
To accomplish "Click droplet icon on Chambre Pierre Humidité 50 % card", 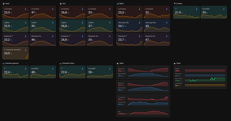I will [x=110, y=69].
